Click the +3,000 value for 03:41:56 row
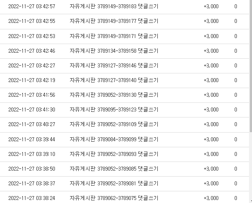 pos(211,95)
